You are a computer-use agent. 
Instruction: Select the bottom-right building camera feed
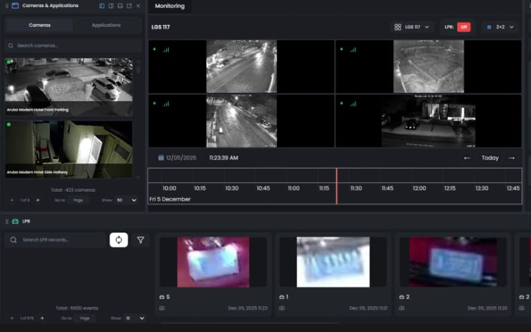pos(428,121)
